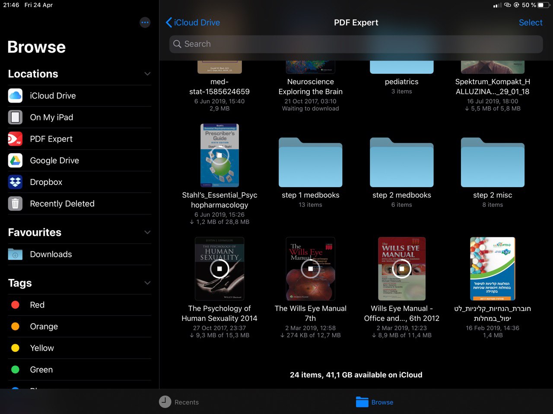This screenshot has width=553, height=414.
Task: Click 'Spektrum_Kompakt_H ALLUZINA..._29_01_18' file name
Action: tap(493, 87)
